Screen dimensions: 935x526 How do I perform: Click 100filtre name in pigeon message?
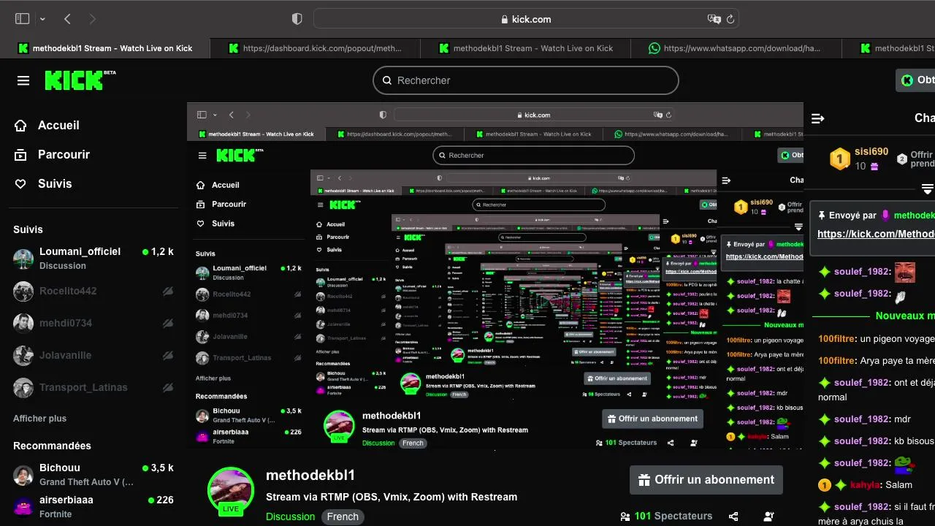pyautogui.click(x=837, y=339)
